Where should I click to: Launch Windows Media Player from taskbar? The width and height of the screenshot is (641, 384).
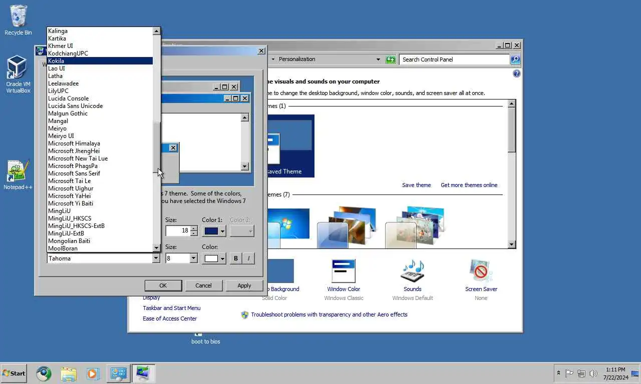pos(93,373)
